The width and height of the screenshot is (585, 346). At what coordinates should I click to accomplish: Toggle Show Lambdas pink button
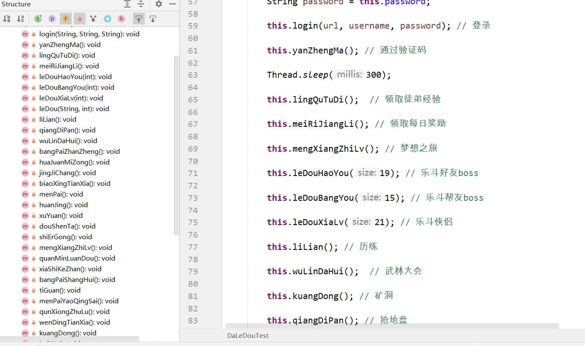point(121,18)
